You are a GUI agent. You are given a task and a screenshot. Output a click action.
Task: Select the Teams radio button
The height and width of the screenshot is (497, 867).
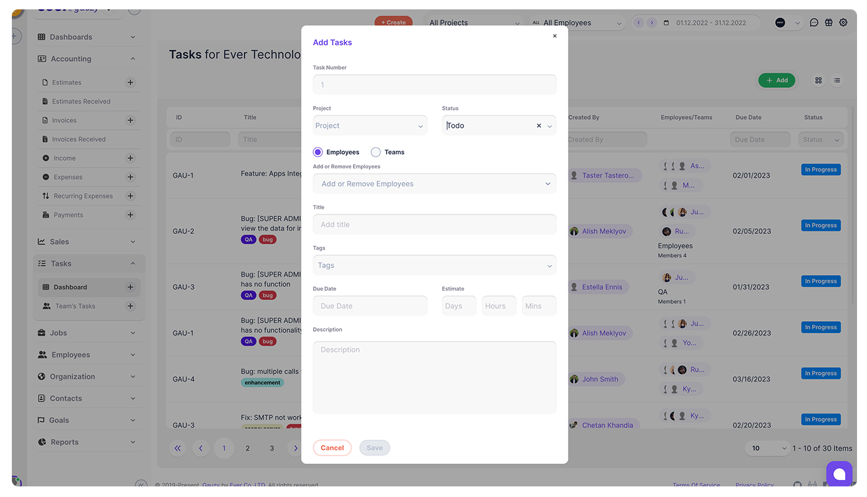pyautogui.click(x=375, y=152)
